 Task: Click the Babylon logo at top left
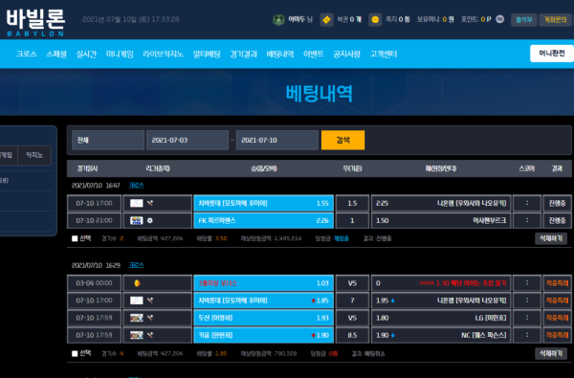[x=35, y=22]
